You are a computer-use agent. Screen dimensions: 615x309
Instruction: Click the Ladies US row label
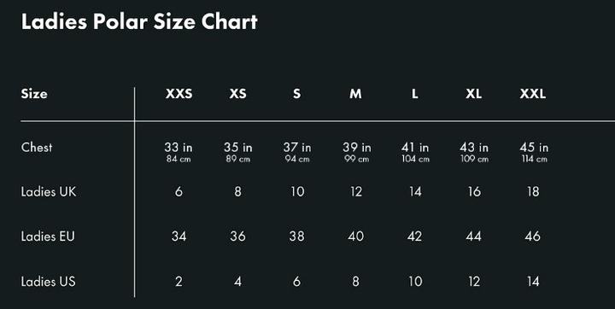coord(48,282)
